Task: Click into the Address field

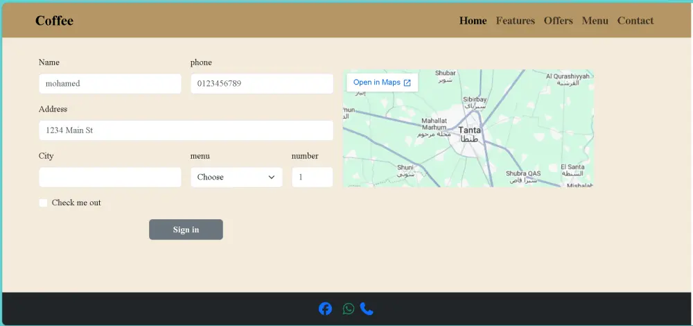Action: [186, 130]
